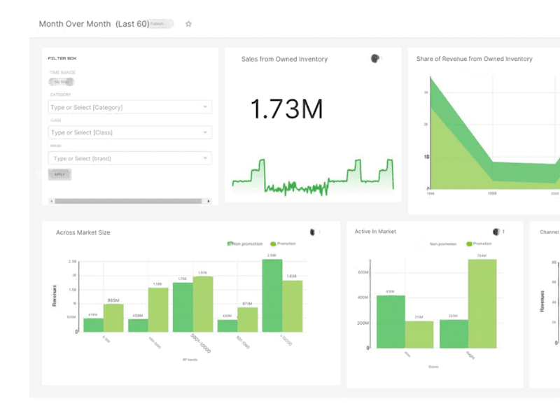
Task: Open the Type or Select Class dropdown
Action: tap(130, 132)
